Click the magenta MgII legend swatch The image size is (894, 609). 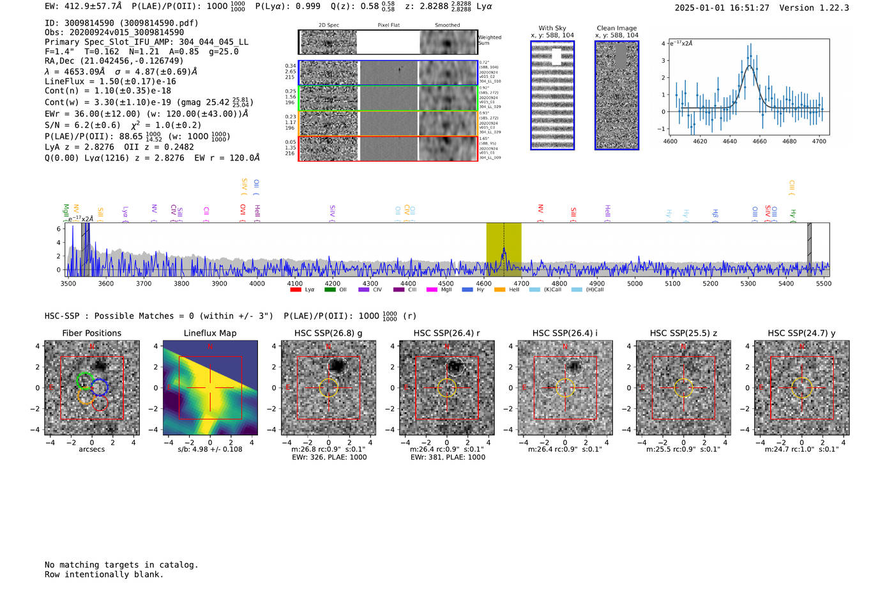click(432, 289)
